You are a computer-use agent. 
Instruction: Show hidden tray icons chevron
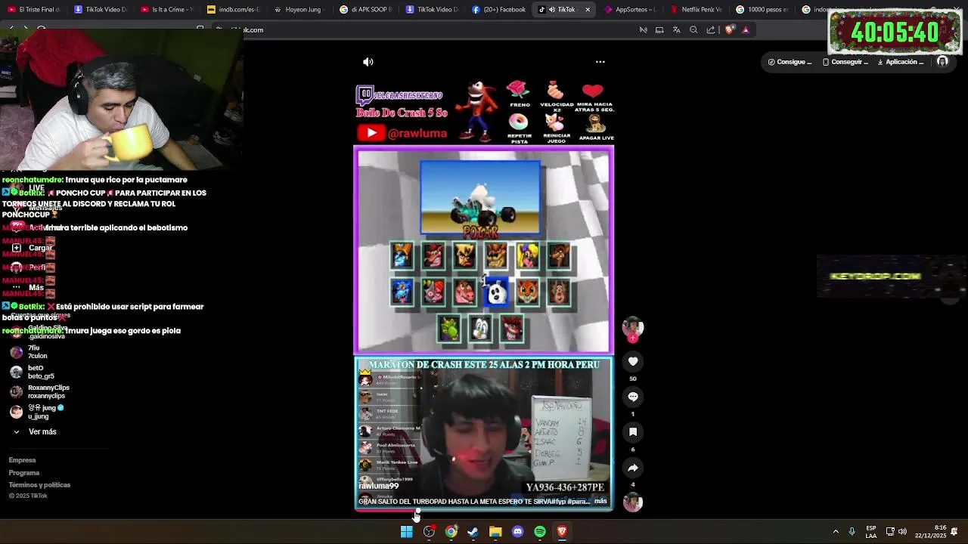[x=836, y=532]
